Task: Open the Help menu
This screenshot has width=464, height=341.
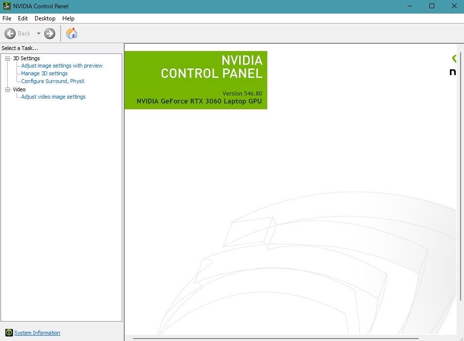Action: coord(68,18)
